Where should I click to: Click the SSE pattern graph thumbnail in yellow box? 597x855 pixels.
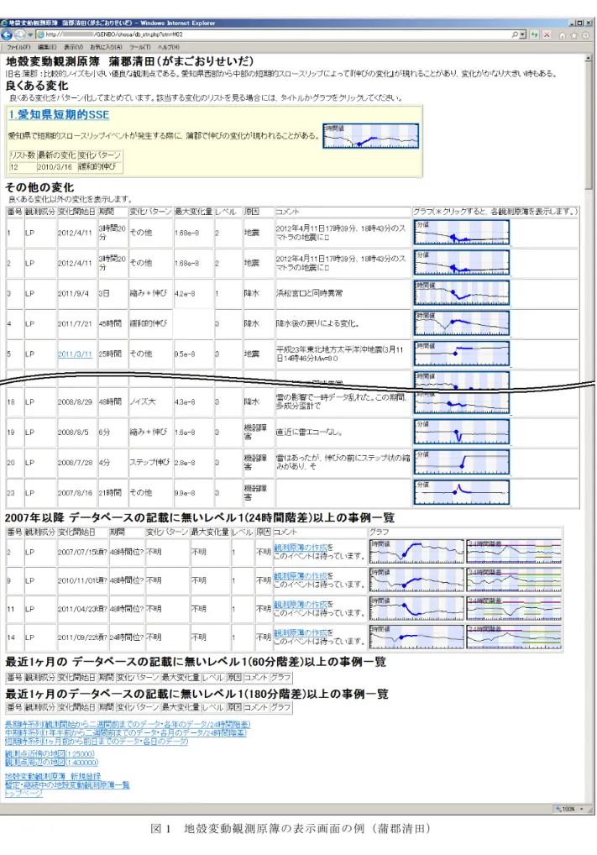click(371, 136)
